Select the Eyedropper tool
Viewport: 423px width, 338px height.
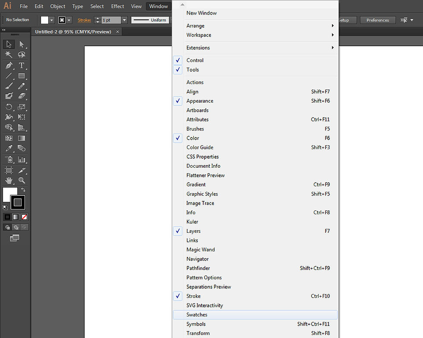(9, 148)
